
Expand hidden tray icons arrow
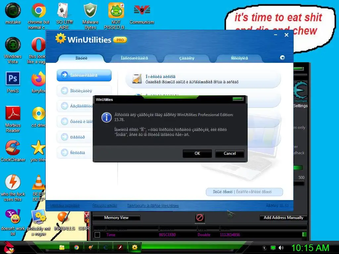[265, 248]
